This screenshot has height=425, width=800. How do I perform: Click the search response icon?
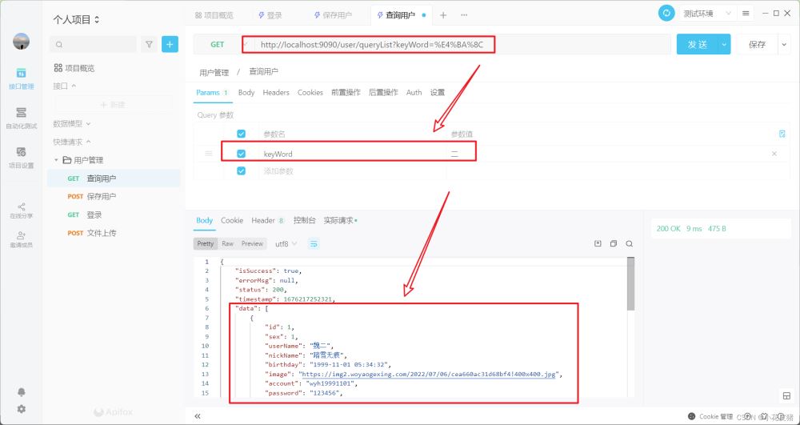630,244
